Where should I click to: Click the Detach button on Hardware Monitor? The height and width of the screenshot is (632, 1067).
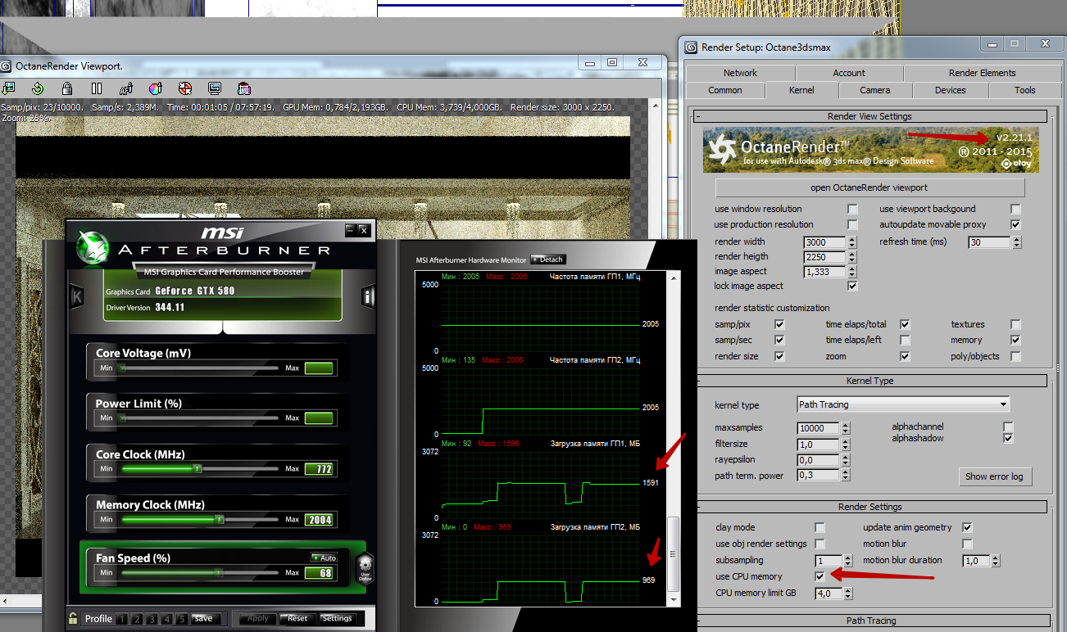click(x=547, y=260)
